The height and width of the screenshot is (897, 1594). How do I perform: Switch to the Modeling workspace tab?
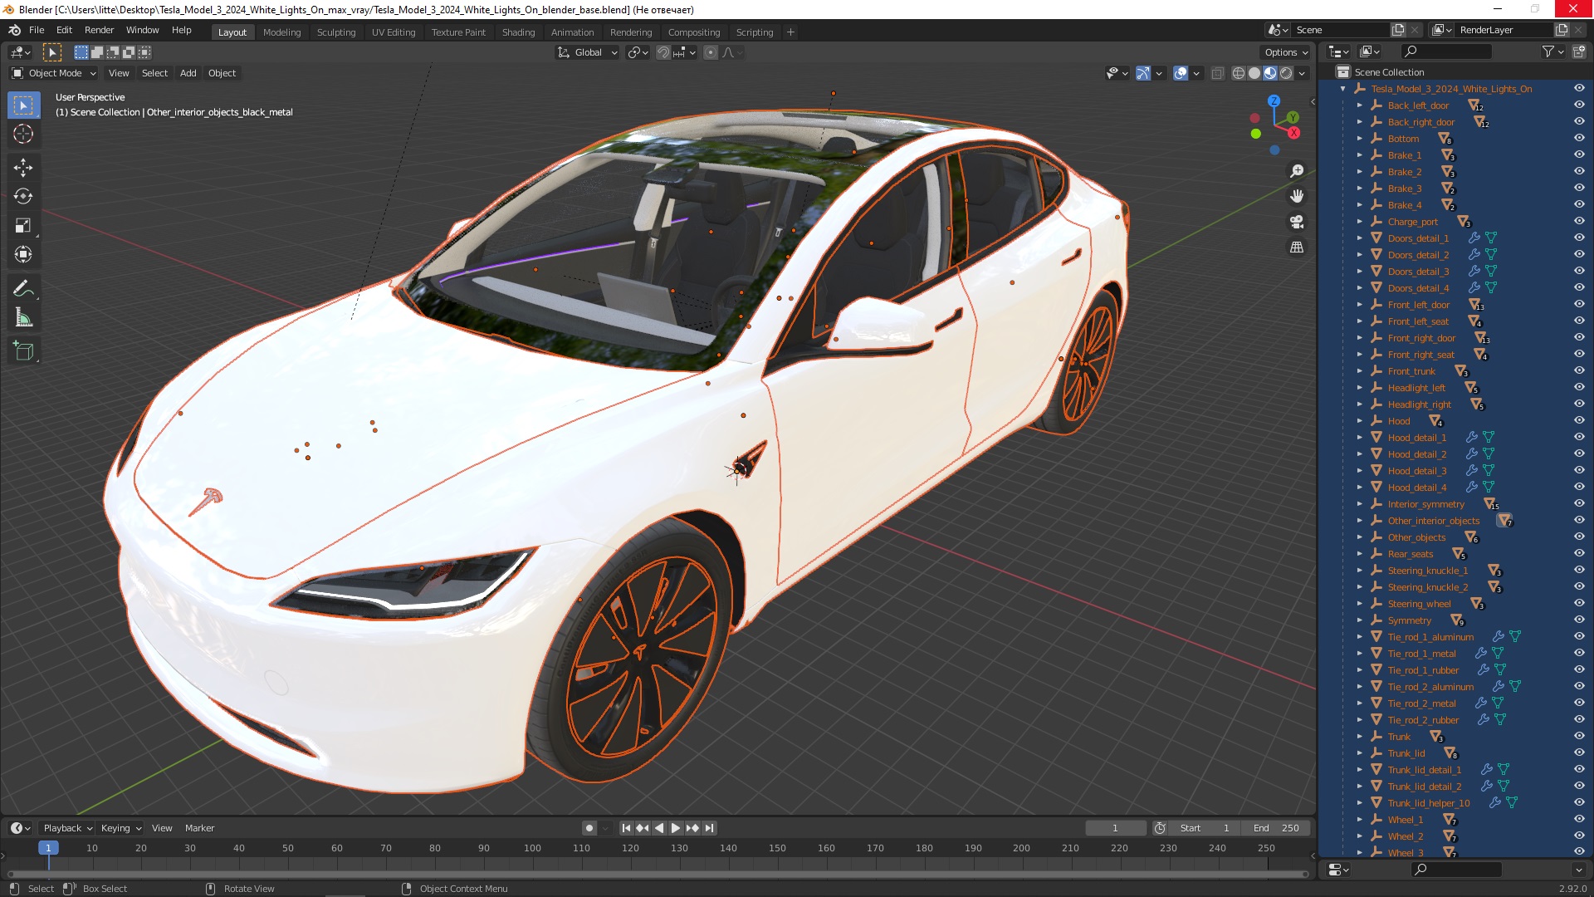(x=281, y=32)
